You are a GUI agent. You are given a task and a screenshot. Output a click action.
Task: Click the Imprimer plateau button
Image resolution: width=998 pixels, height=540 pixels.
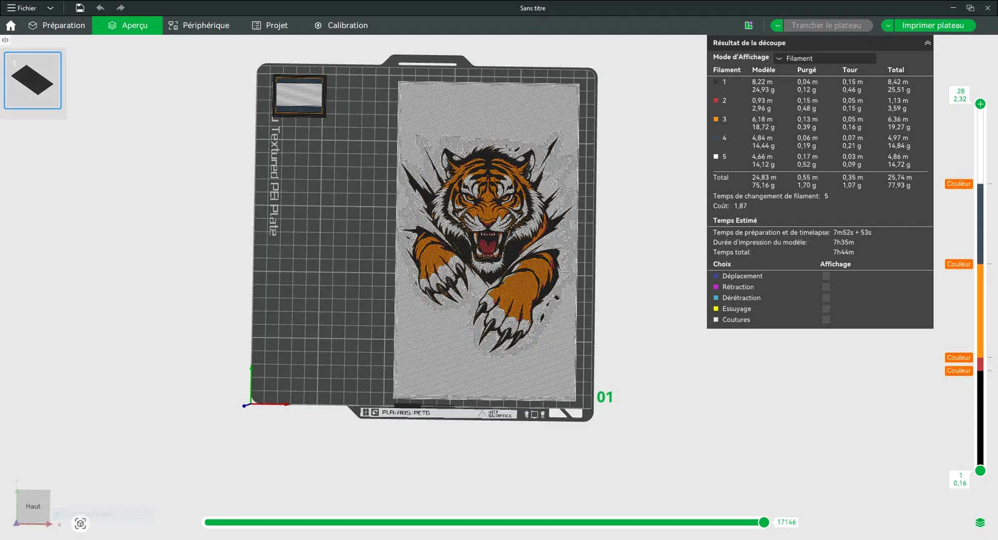pyautogui.click(x=933, y=26)
